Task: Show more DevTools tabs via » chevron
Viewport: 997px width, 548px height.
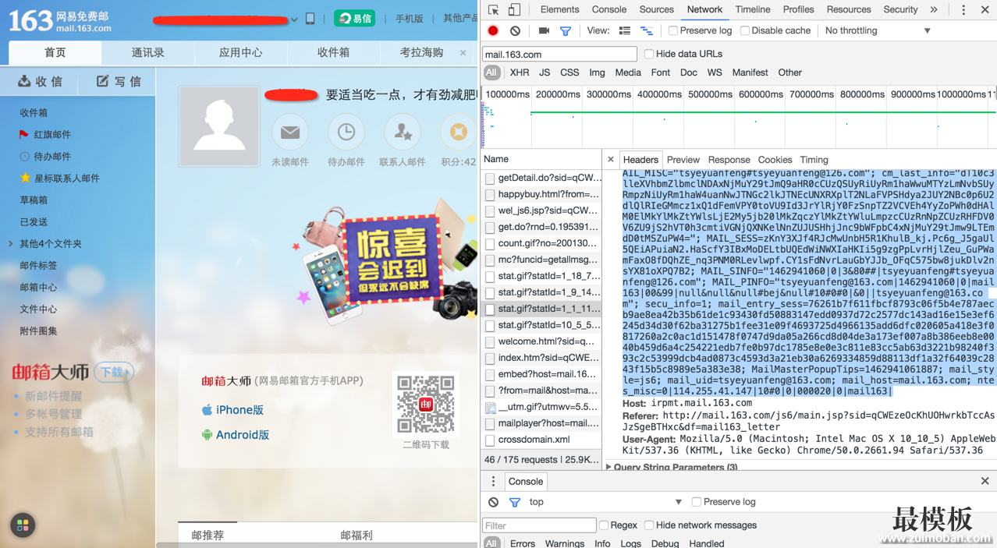Action: pos(934,9)
